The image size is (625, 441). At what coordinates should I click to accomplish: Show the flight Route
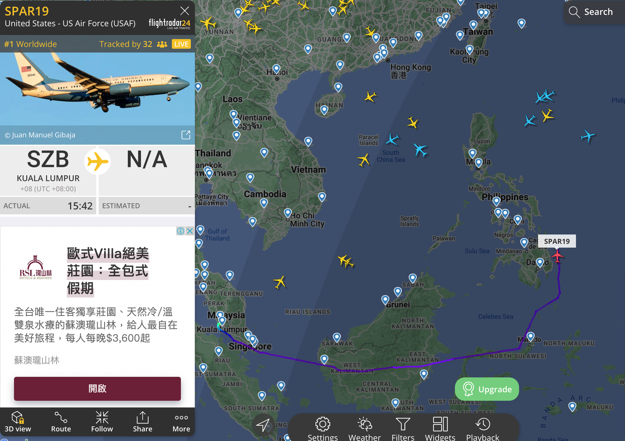tap(61, 422)
